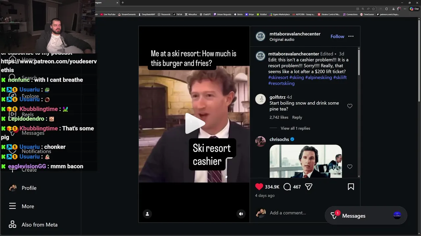Open a new browser tab

(123, 3)
